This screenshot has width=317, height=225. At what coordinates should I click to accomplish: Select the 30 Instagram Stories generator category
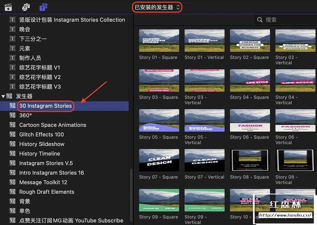64,106
